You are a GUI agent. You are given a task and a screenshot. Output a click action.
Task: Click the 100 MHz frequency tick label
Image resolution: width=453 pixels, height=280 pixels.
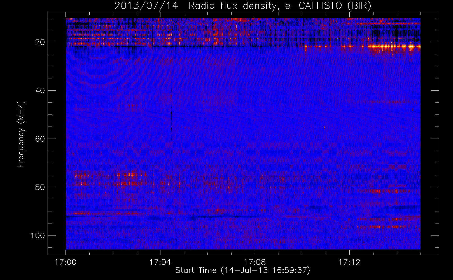(x=38, y=235)
